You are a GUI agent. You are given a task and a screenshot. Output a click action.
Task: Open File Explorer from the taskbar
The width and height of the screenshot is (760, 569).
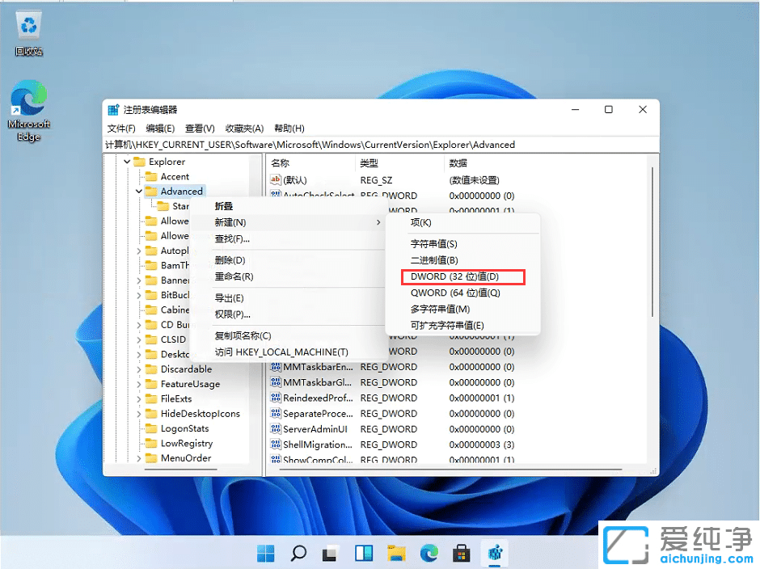pyautogui.click(x=395, y=553)
